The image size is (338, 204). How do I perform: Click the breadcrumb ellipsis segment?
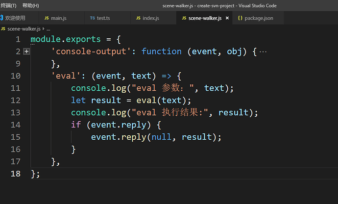pos(48,29)
